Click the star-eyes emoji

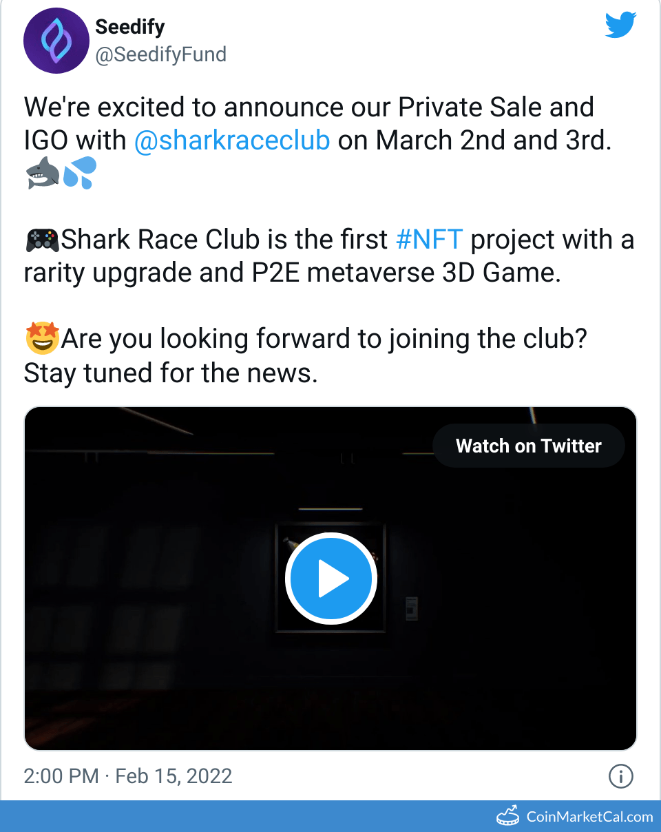coord(42,339)
